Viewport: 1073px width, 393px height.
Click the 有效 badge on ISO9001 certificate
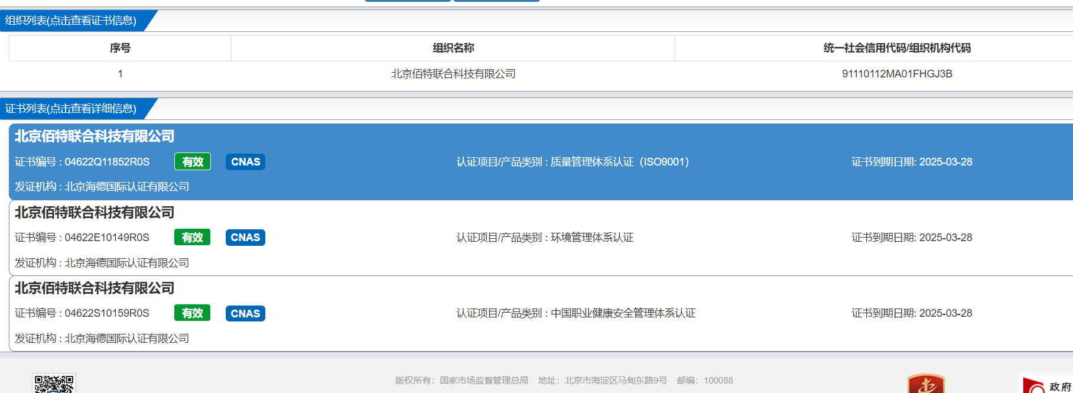coord(193,161)
